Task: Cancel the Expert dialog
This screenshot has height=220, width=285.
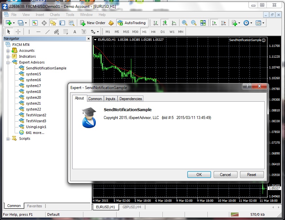Action: tap(225, 175)
